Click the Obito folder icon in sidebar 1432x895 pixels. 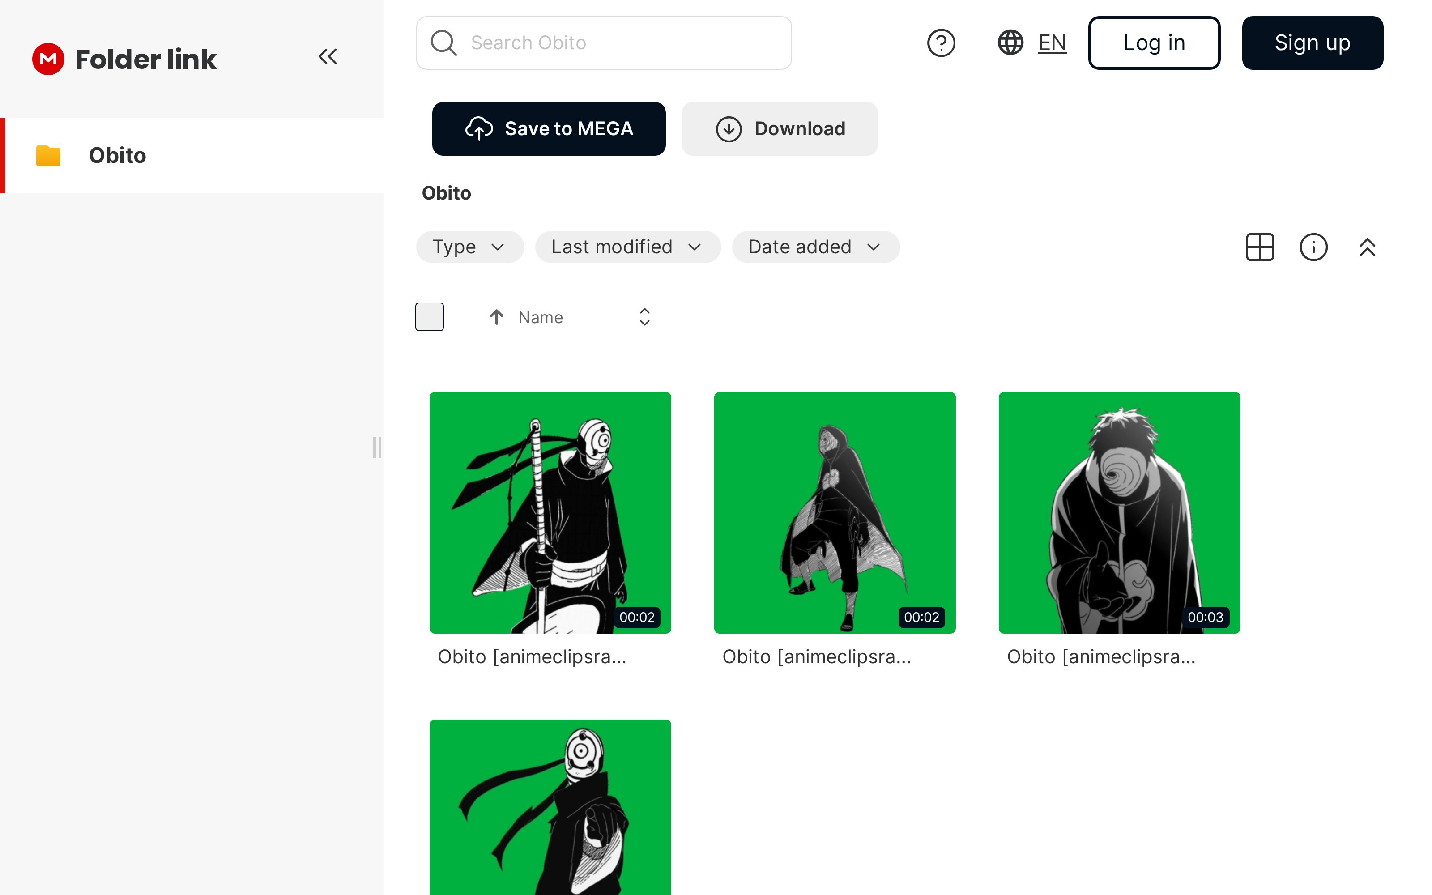pos(48,156)
